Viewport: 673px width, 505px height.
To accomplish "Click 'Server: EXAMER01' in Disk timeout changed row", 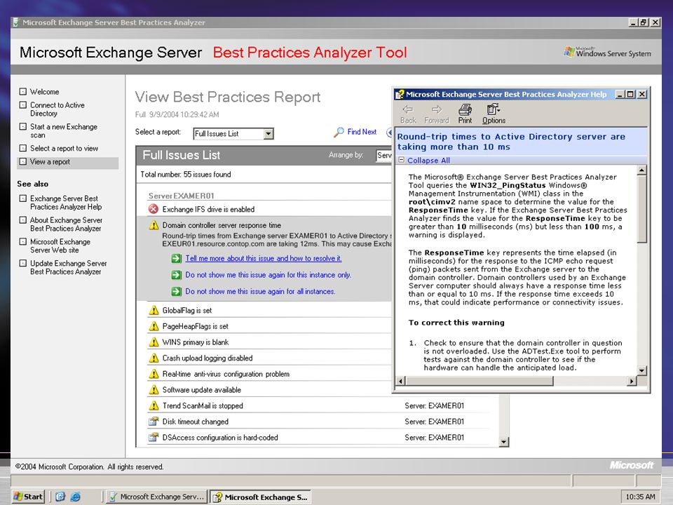I will click(x=434, y=422).
